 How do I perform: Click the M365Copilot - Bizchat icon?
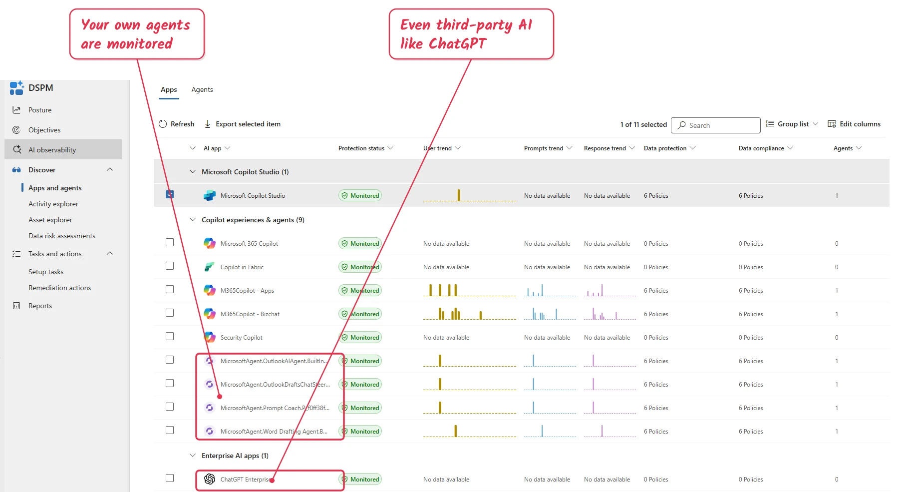tap(210, 314)
